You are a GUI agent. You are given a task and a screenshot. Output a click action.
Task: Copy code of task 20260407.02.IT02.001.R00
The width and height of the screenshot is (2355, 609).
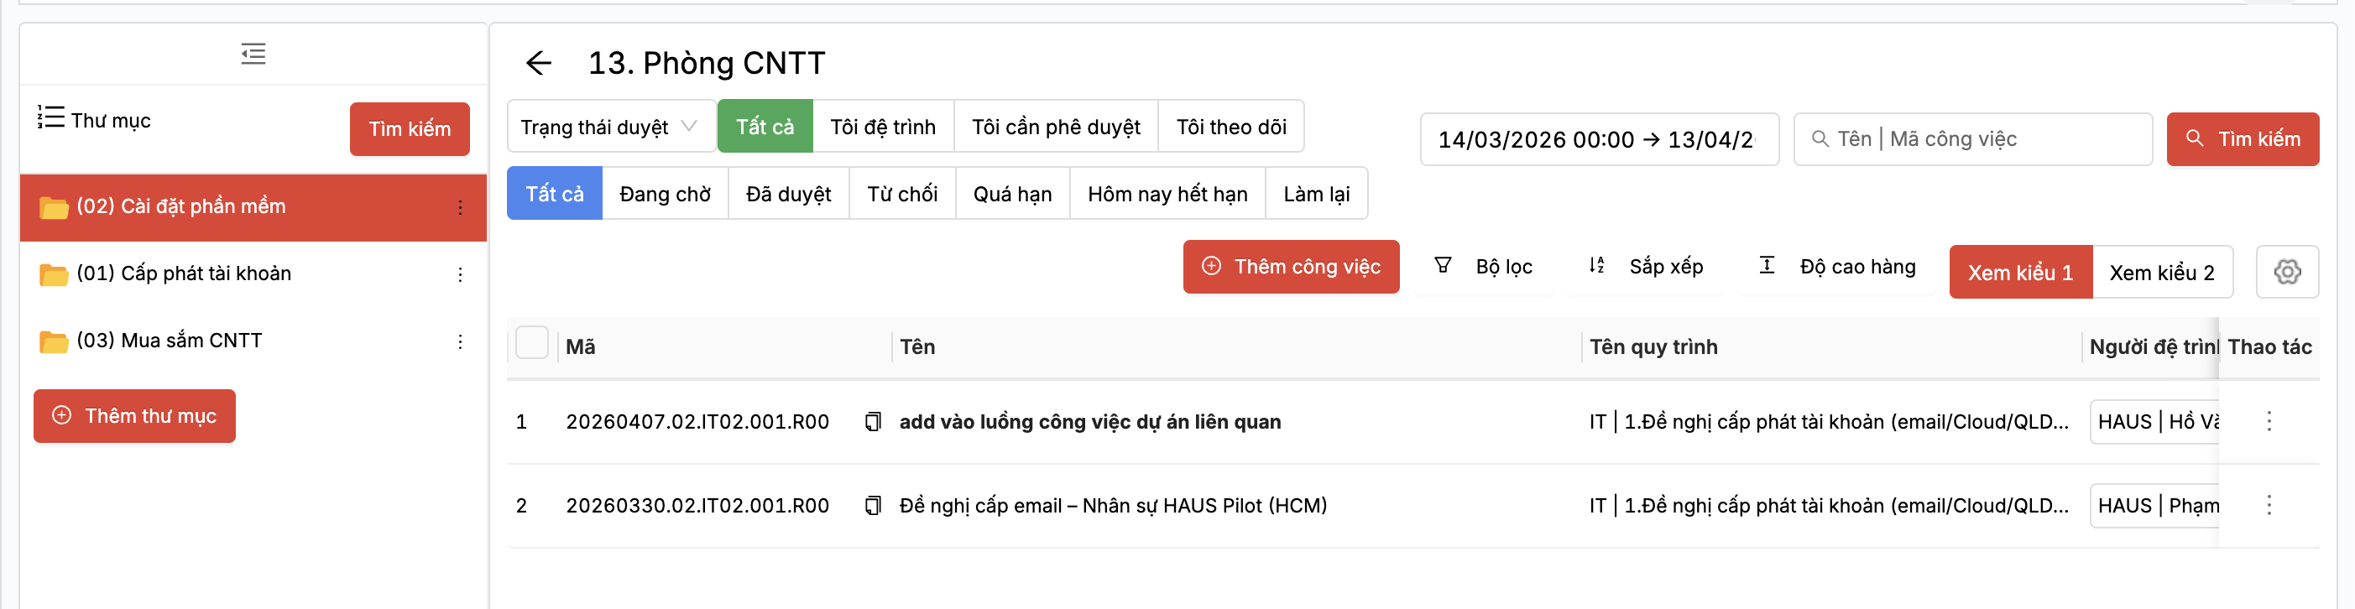coord(873,422)
